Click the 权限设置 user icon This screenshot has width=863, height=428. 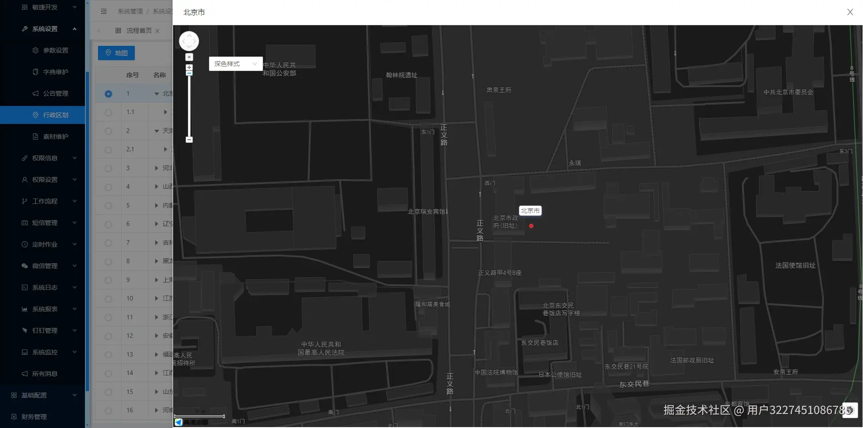coord(25,180)
